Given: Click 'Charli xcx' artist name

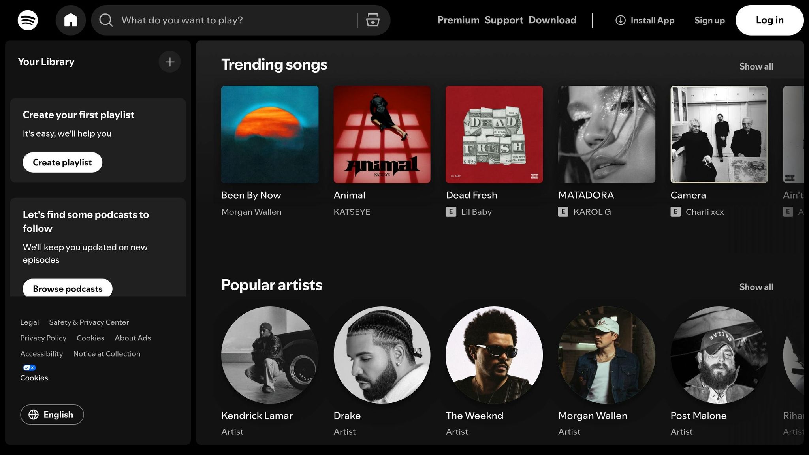Looking at the screenshot, I should pyautogui.click(x=705, y=212).
